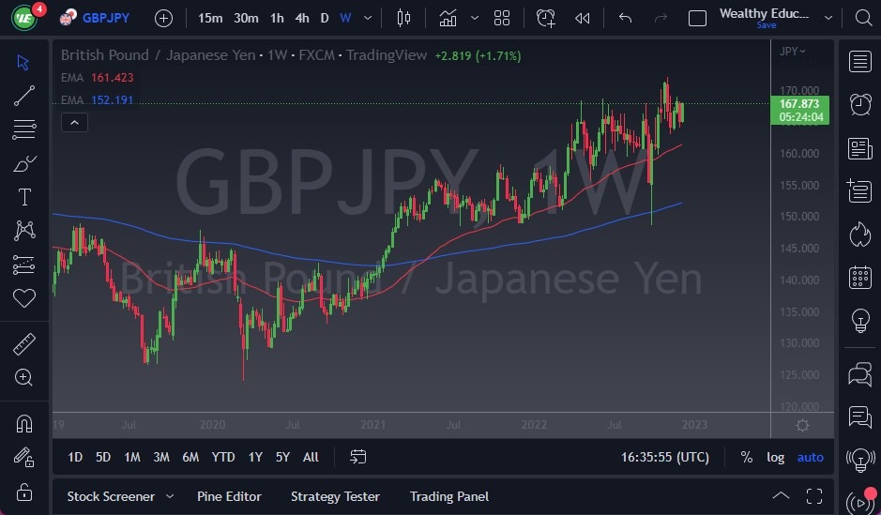Open the chart settings gear icon

802,425
